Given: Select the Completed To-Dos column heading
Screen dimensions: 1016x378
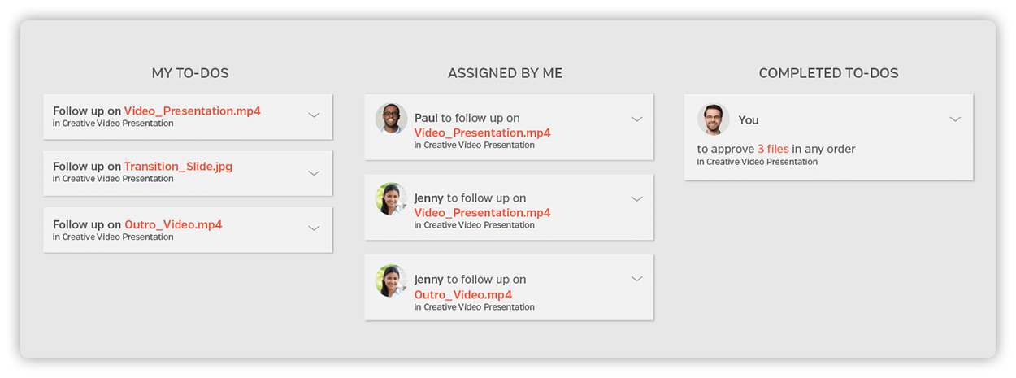Looking at the screenshot, I should point(828,73).
